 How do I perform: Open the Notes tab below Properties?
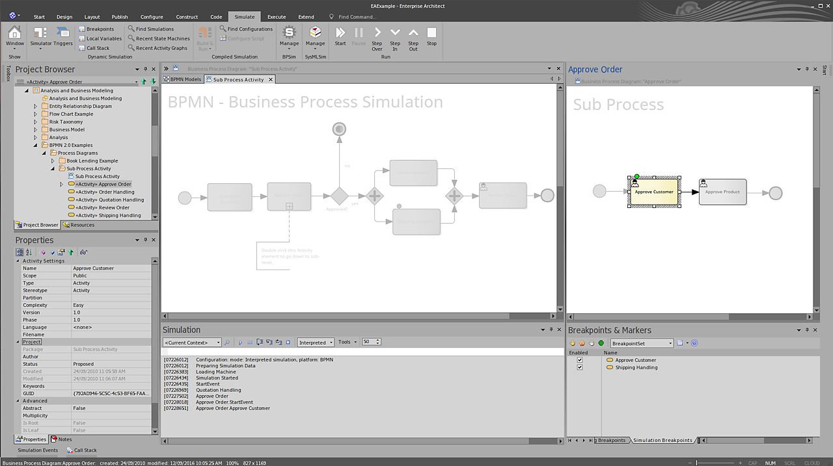pyautogui.click(x=62, y=439)
